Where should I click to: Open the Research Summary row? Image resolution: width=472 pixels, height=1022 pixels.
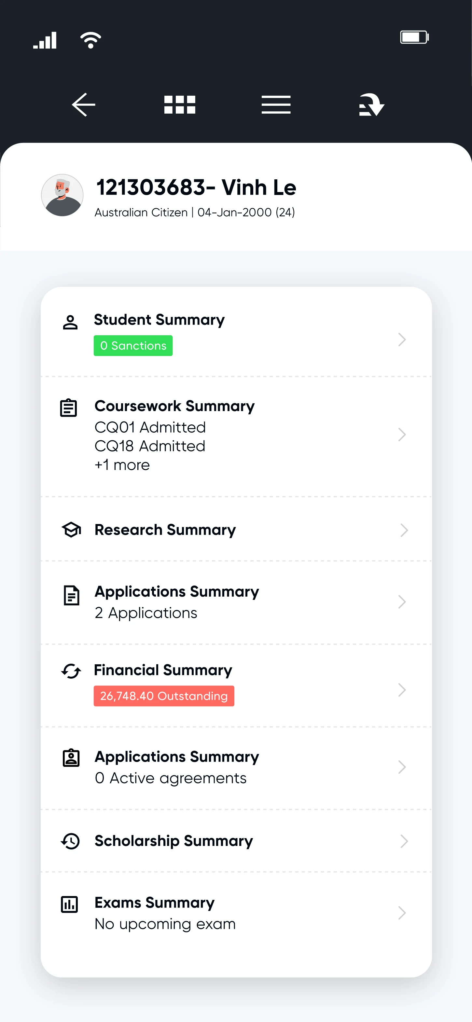pos(236,529)
